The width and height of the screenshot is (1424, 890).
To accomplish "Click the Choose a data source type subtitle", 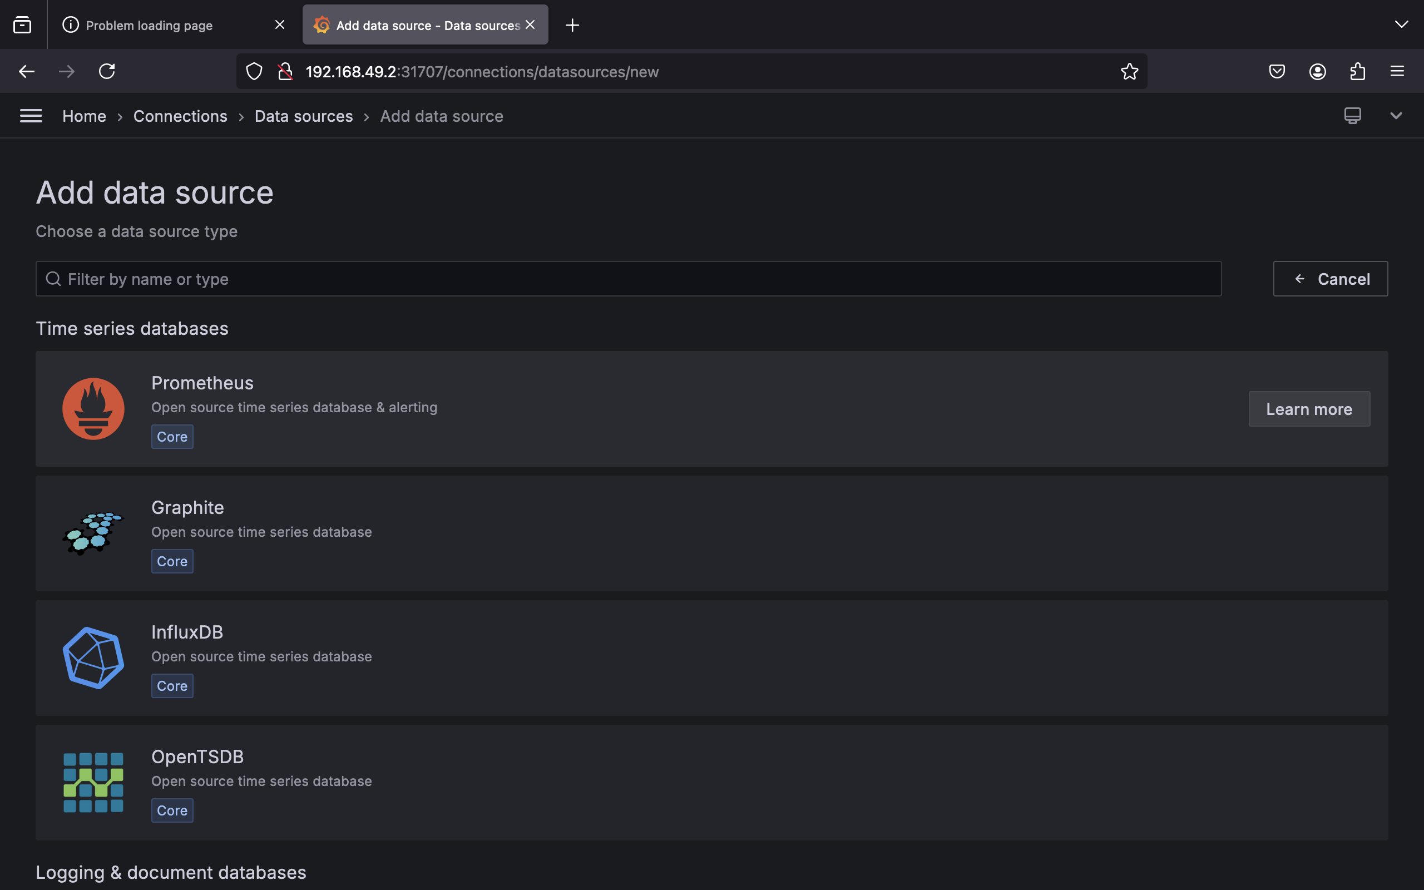I will 136,231.
